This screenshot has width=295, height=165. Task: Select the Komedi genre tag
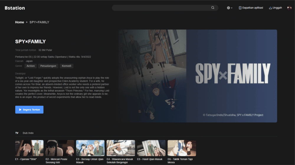67,66
